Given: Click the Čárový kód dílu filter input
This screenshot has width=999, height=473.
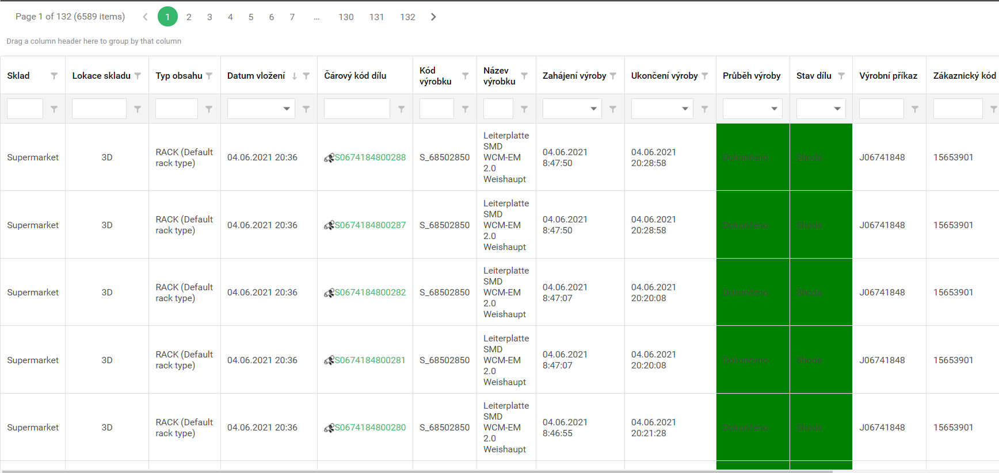Looking at the screenshot, I should pyautogui.click(x=357, y=109).
